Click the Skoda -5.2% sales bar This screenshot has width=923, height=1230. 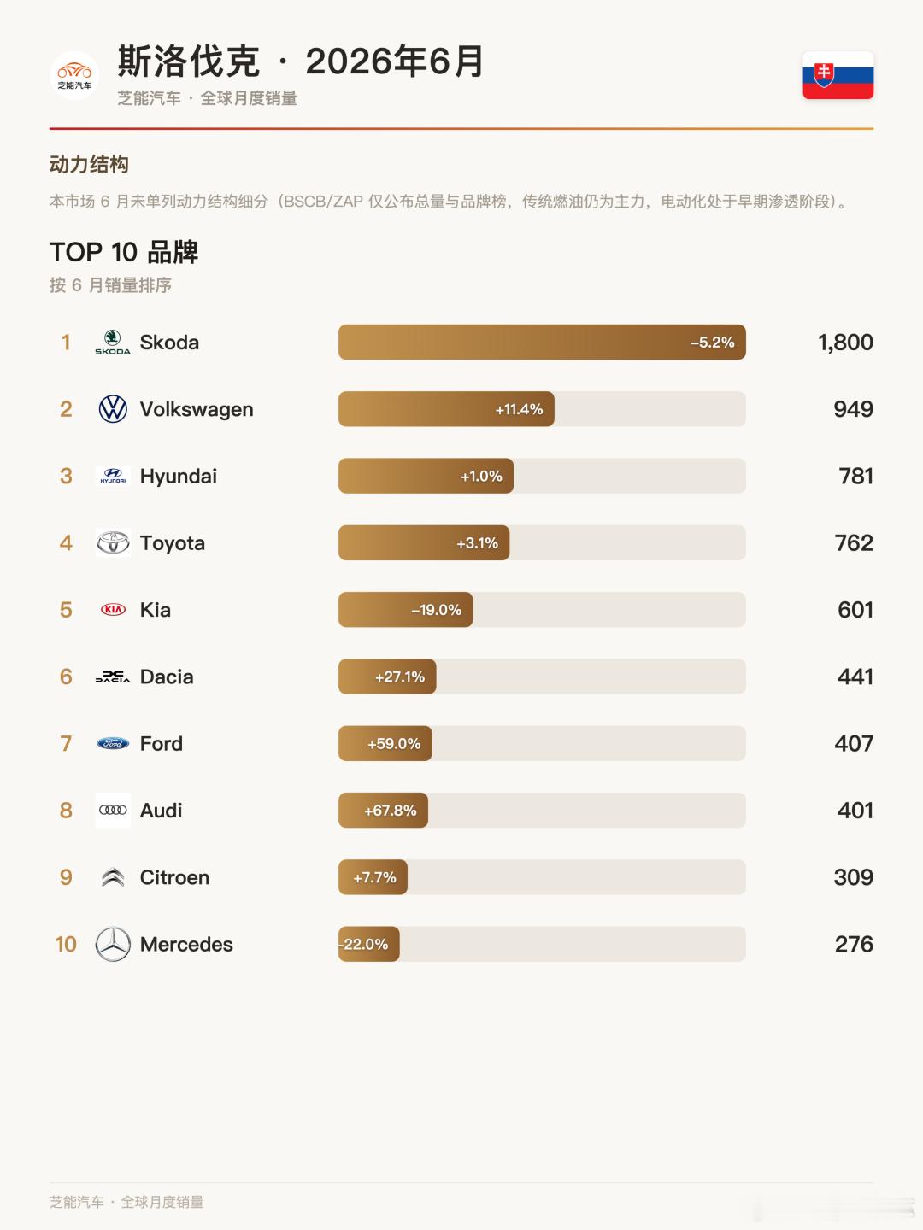point(542,343)
